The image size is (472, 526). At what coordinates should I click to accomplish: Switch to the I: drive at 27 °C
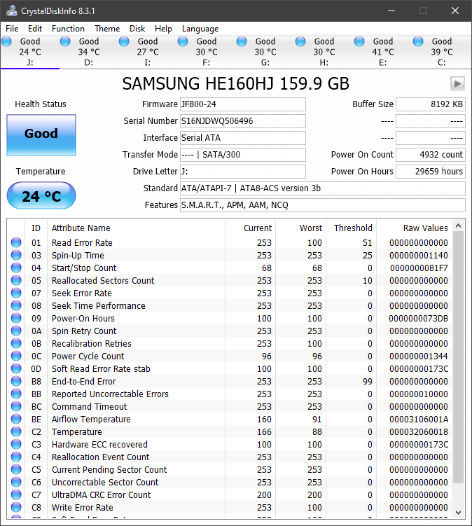click(x=148, y=52)
